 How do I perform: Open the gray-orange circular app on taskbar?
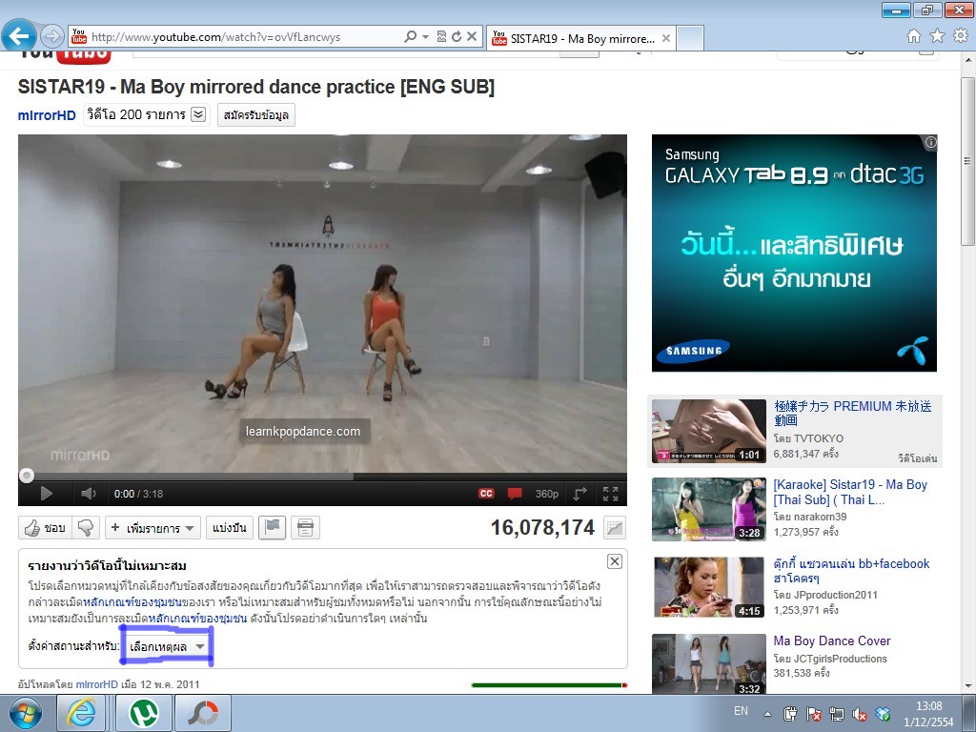pos(203,713)
